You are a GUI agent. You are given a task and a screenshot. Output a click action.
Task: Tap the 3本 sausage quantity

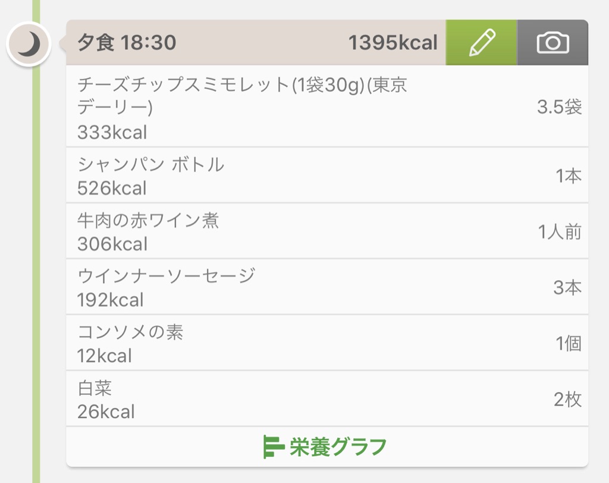pos(567,287)
